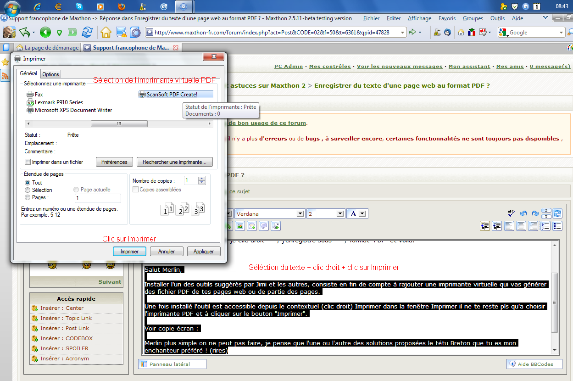The image size is (573, 381).
Task: Go to the home page icon
Action: point(106,32)
